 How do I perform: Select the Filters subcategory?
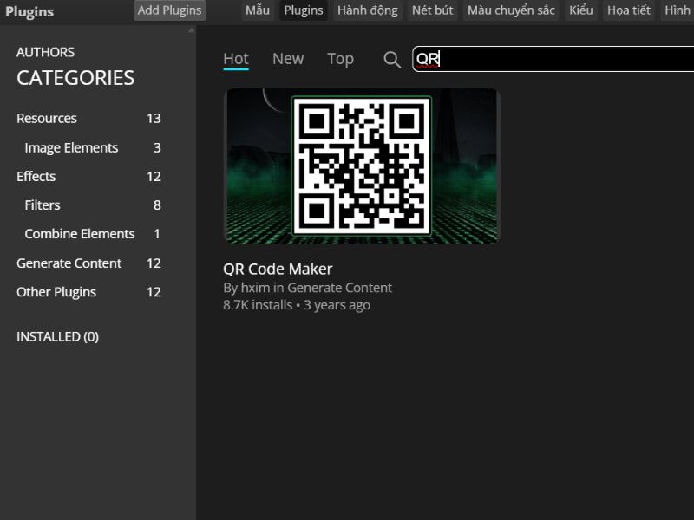(93, 205)
